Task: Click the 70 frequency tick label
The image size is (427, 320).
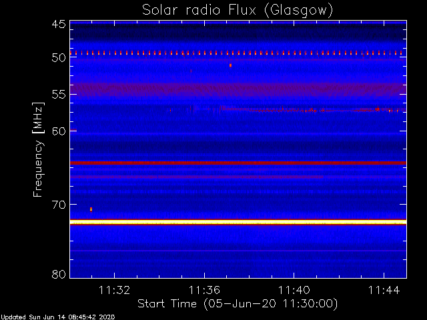Action: 59,205
